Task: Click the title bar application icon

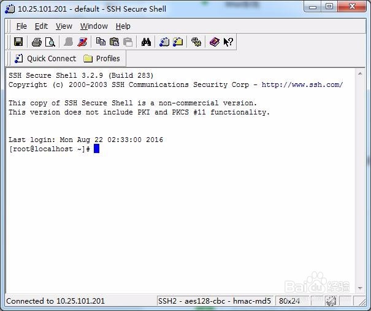Action: tap(10, 9)
